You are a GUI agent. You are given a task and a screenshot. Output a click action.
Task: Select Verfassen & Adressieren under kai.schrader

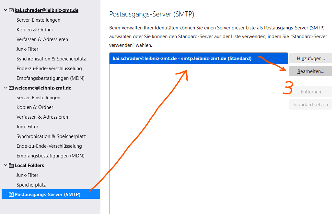point(42,39)
